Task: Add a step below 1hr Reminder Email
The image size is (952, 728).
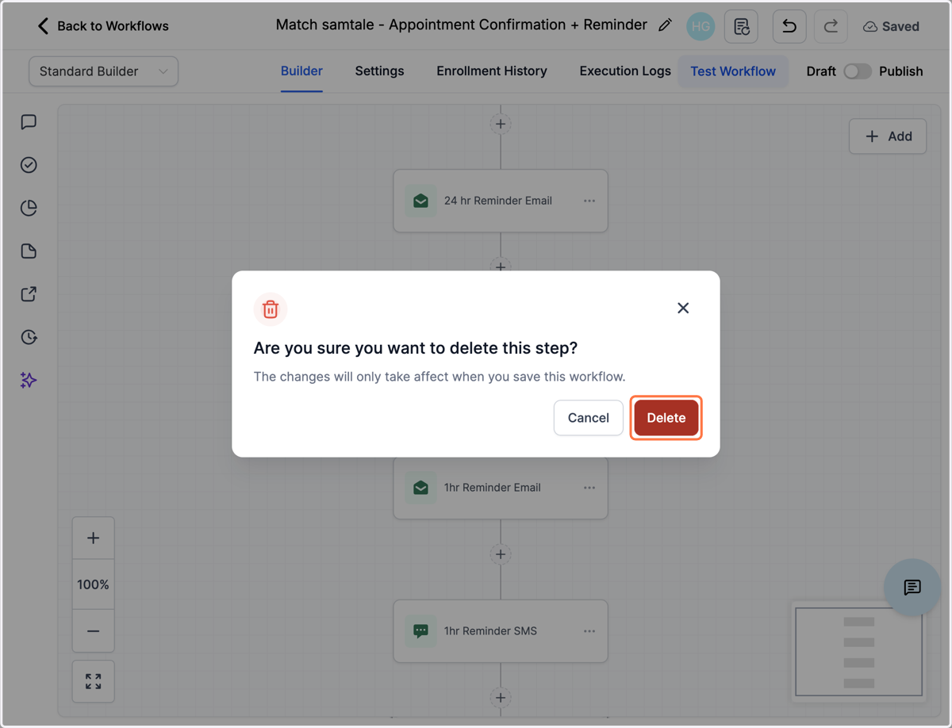Action: [501, 554]
